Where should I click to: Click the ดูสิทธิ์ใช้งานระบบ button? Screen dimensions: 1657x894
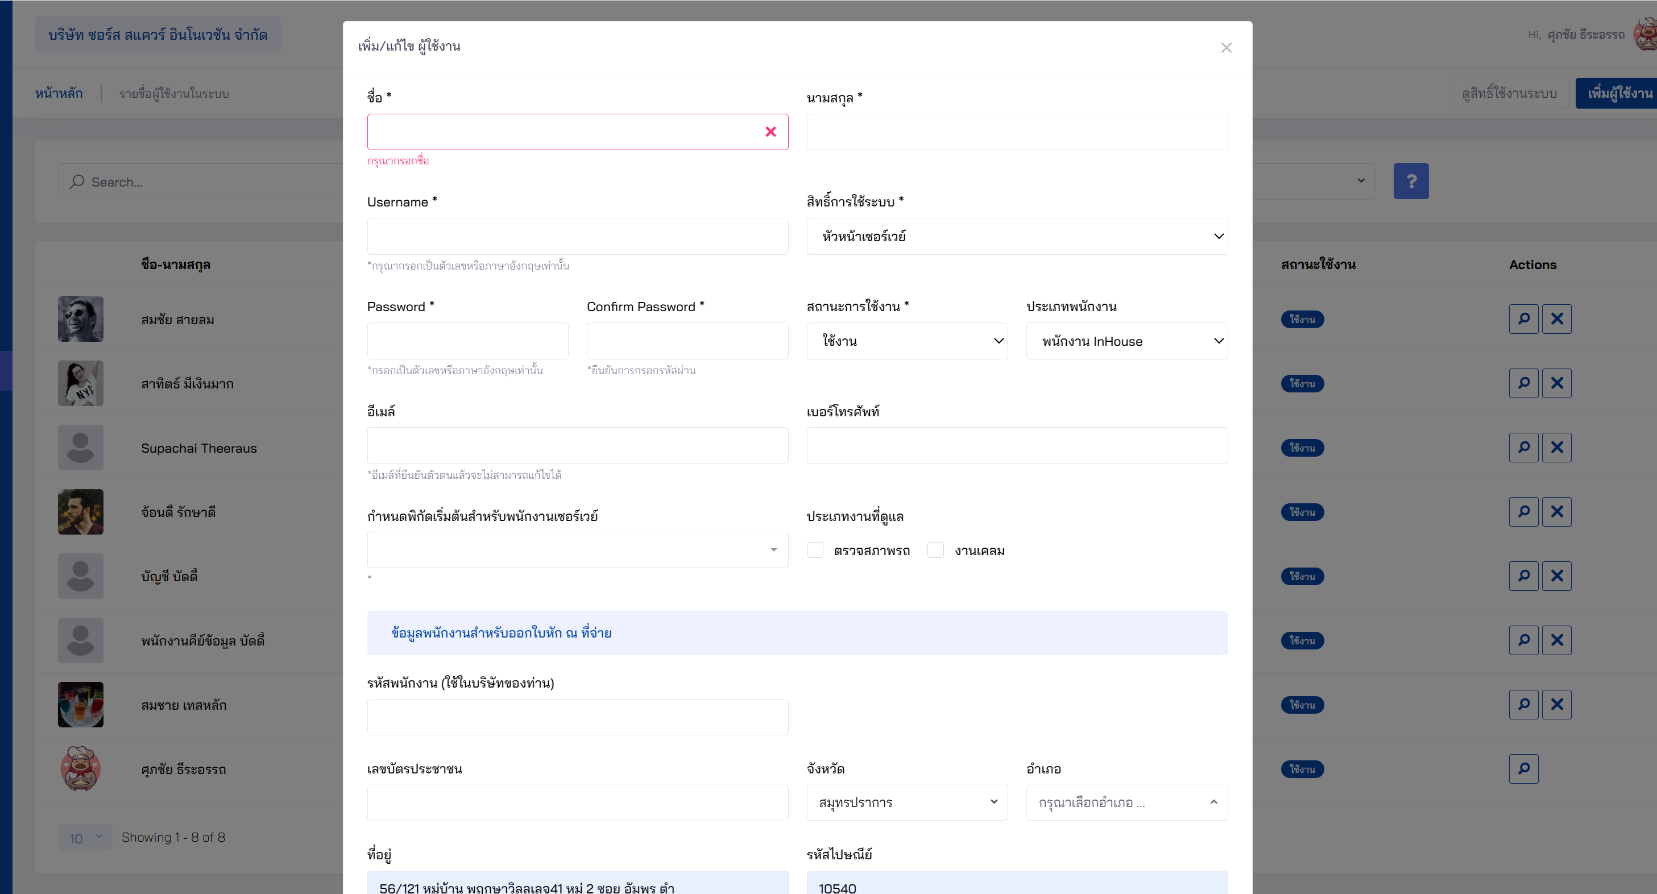click(1509, 93)
